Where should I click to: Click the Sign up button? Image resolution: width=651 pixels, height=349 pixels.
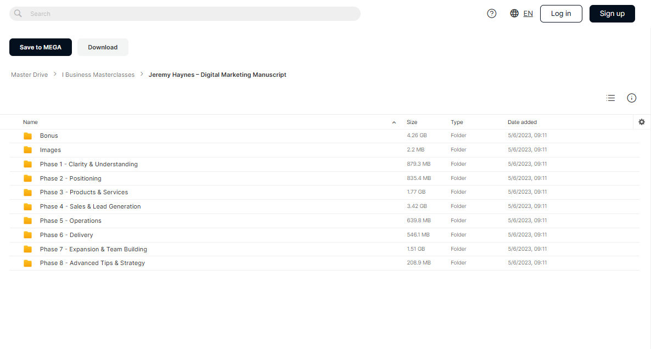click(x=612, y=14)
